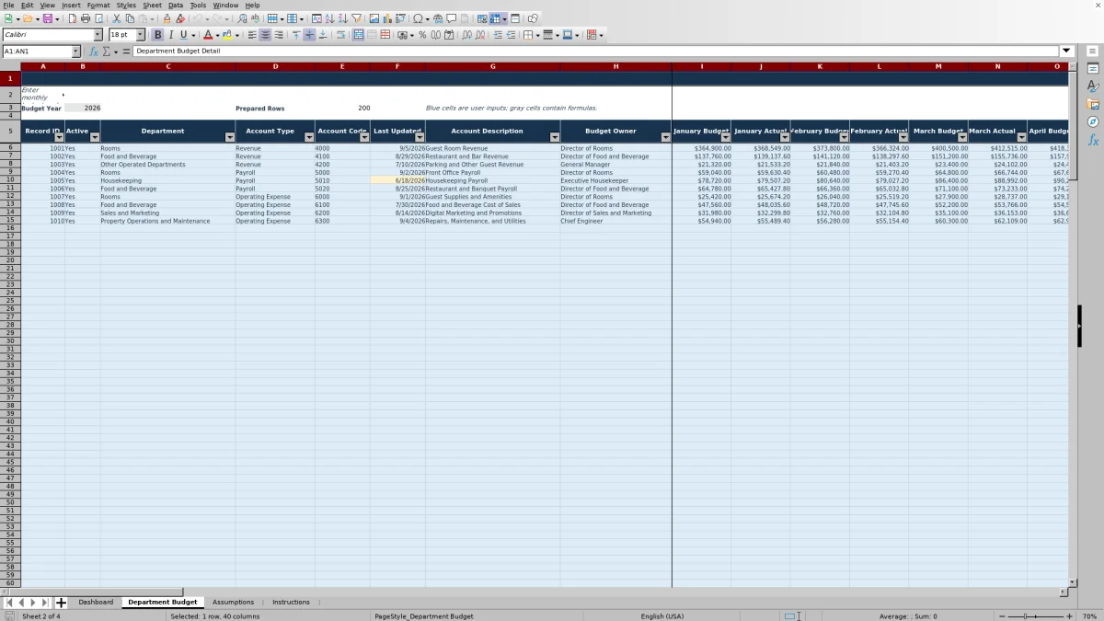Viewport: 1104px width, 621px height.
Task: Click the Align Left icon
Action: pos(252,35)
